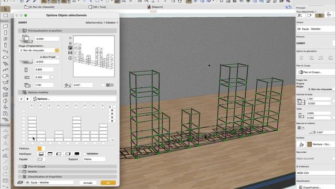The image size is (336, 189).
Task: Click the 1.781 height field in the dialog
Action: point(44,85)
